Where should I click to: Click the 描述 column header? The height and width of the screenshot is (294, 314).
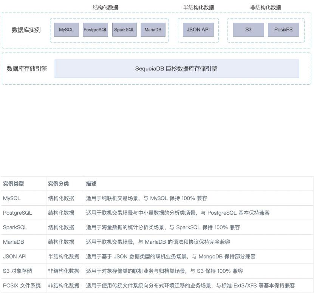click(x=91, y=184)
